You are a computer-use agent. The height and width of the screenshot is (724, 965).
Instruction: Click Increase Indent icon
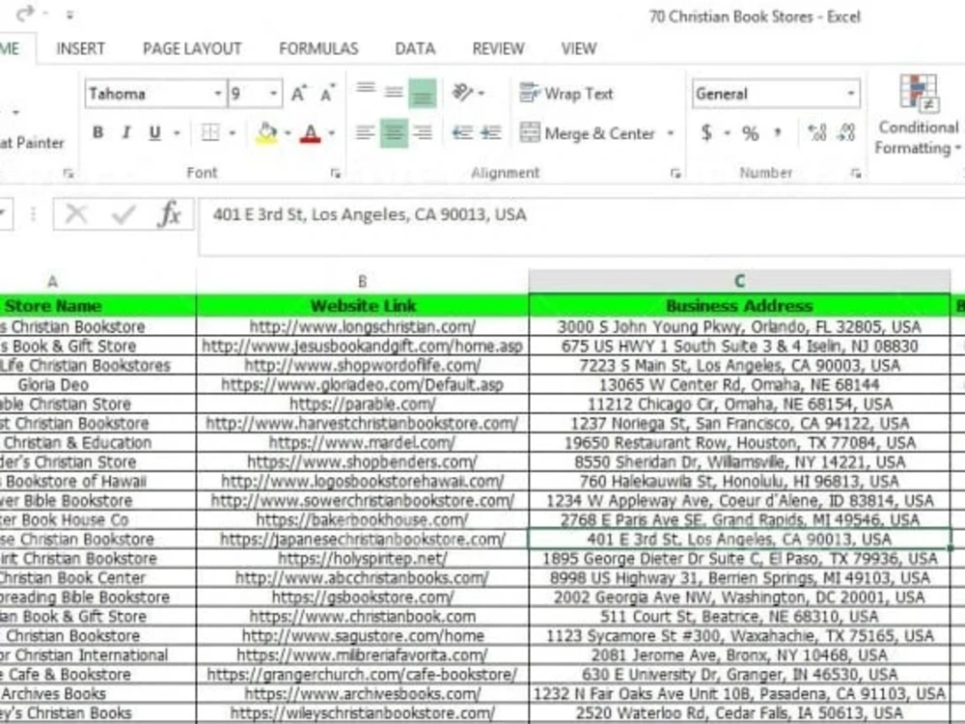click(491, 133)
